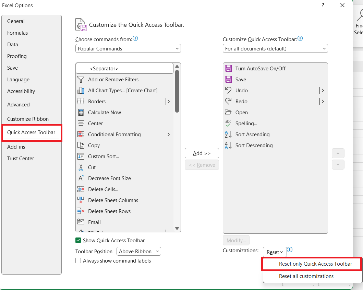The width and height of the screenshot is (363, 290).
Task: Select the Copy command icon
Action: pyautogui.click(x=81, y=146)
